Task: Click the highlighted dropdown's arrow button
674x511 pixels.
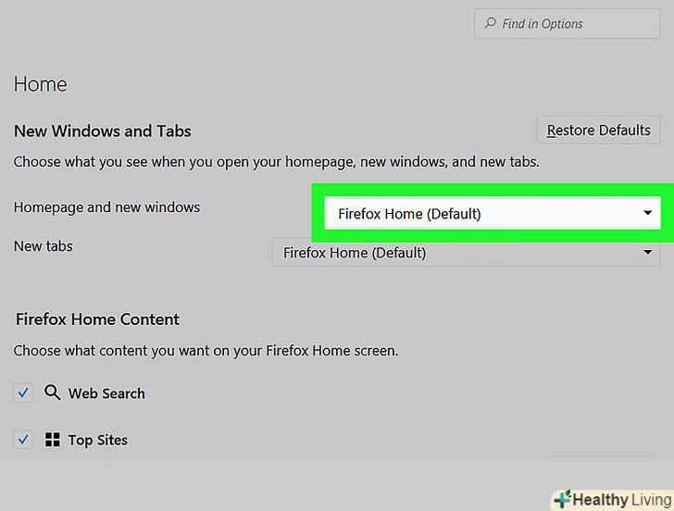Action: click(x=647, y=214)
